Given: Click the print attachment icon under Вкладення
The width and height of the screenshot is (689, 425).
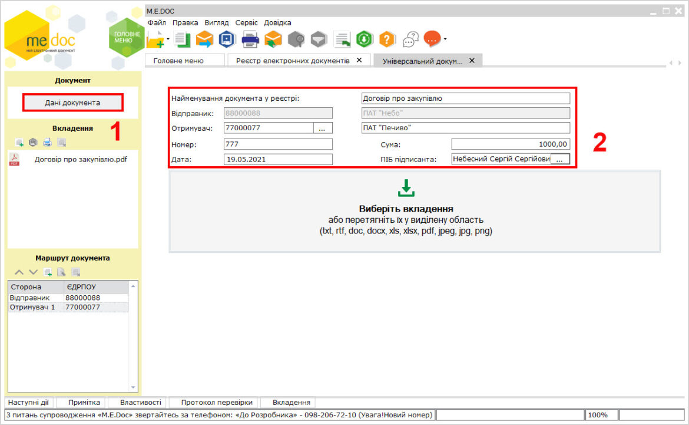Looking at the screenshot, I should (48, 142).
